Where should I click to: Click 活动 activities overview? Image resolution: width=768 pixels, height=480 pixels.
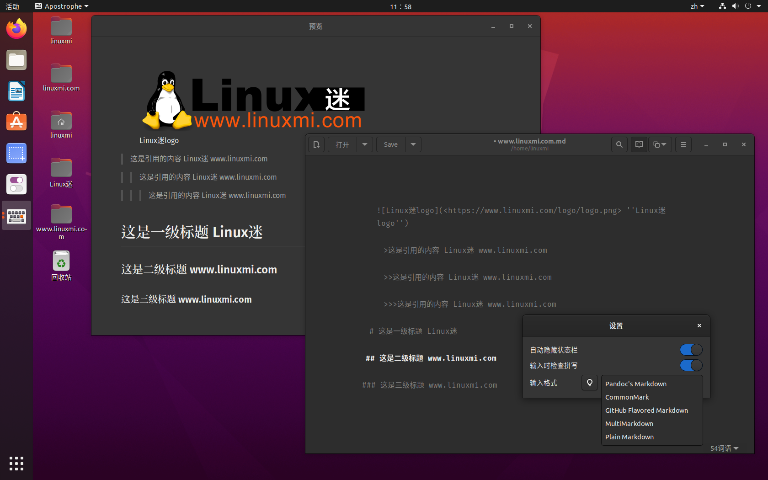12,6
